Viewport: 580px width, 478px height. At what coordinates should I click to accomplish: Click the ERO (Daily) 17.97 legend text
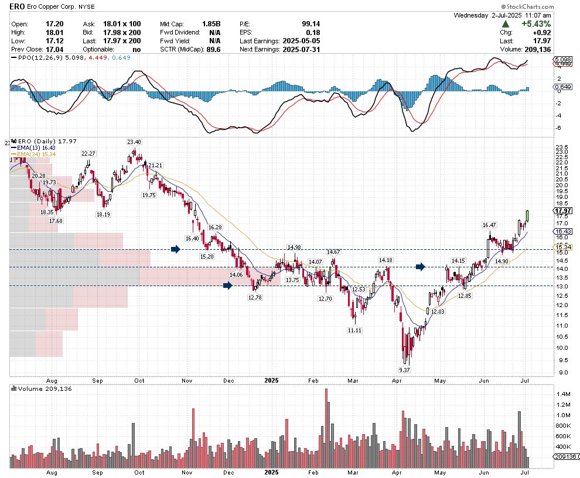pyautogui.click(x=47, y=141)
